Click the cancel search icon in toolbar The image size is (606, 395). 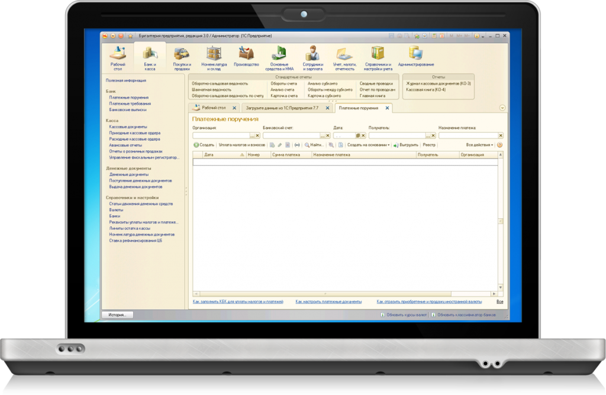pos(331,145)
